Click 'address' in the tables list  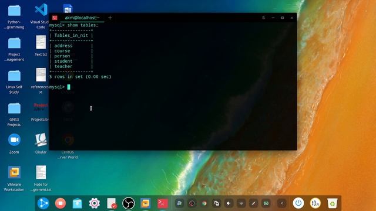click(63, 46)
